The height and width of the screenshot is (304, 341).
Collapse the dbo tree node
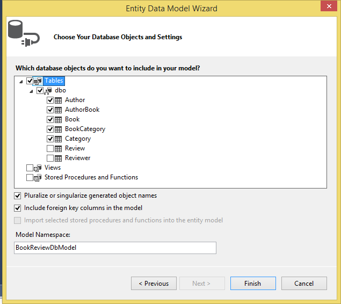[31, 91]
